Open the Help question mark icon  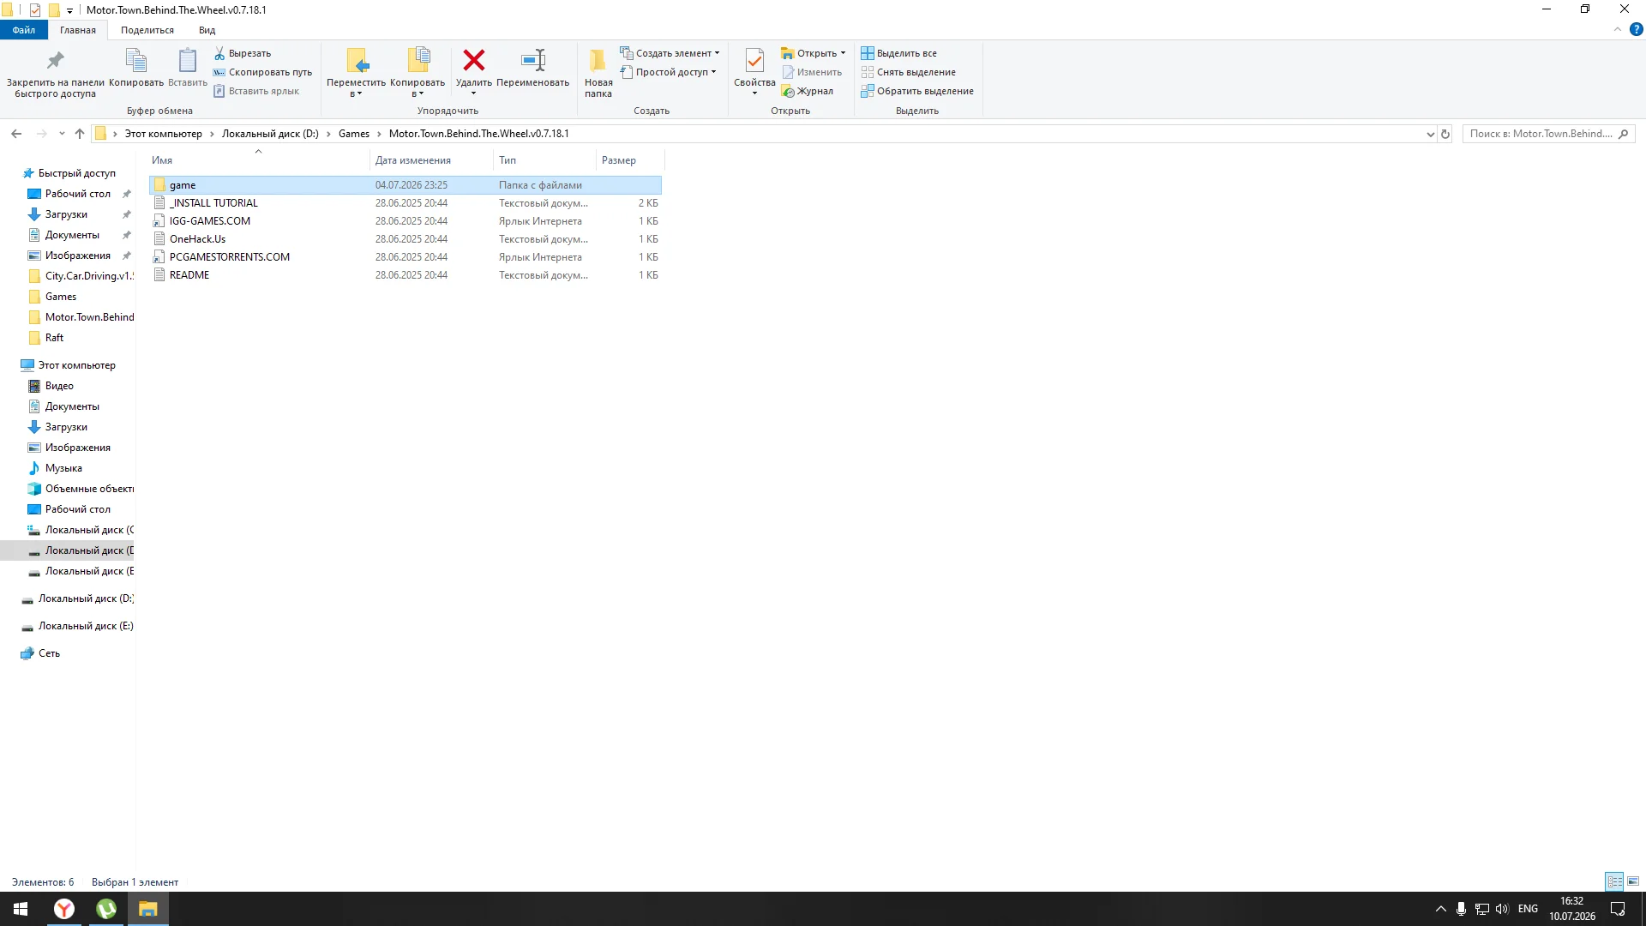pyautogui.click(x=1637, y=29)
